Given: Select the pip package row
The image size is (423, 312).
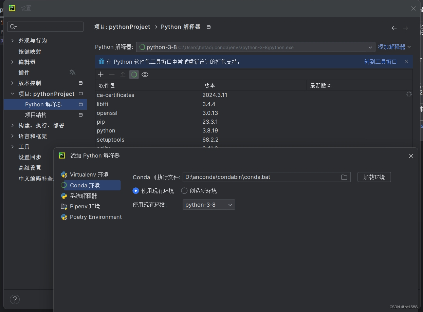Looking at the screenshot, I should [x=254, y=122].
